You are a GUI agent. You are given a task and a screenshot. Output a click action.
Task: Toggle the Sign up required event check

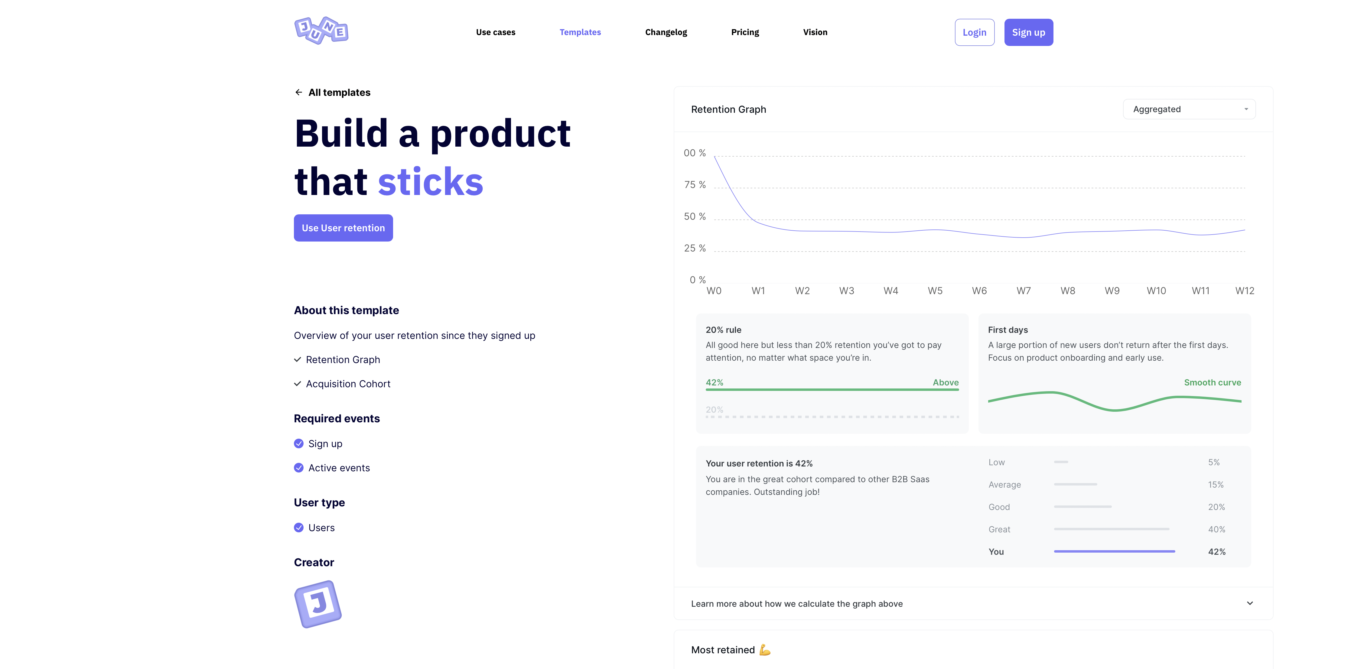coord(299,443)
